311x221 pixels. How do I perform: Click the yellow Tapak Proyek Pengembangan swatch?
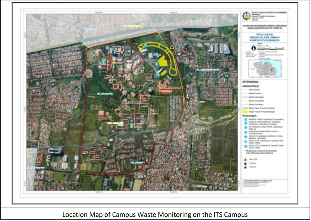tap(246, 112)
